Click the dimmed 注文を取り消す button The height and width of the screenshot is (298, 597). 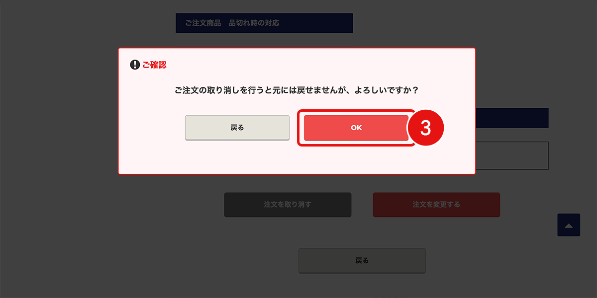[288, 205]
